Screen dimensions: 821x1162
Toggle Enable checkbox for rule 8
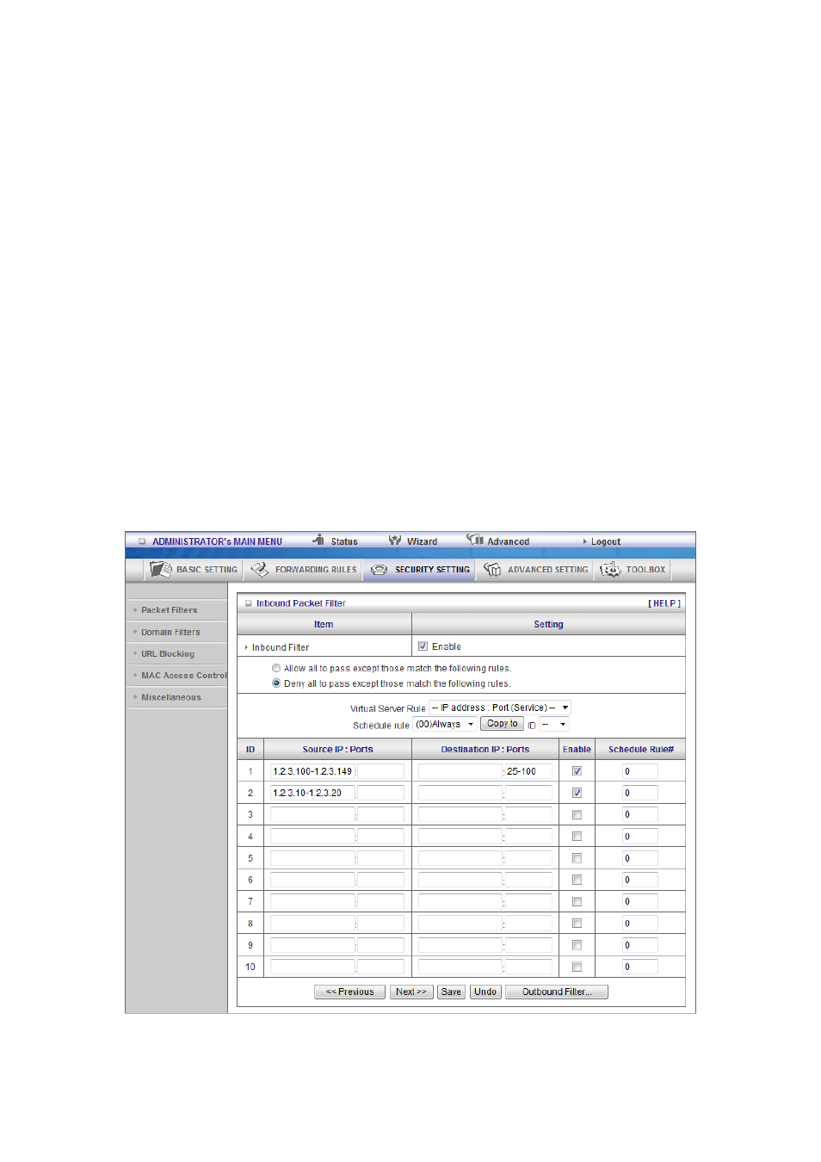tap(577, 924)
